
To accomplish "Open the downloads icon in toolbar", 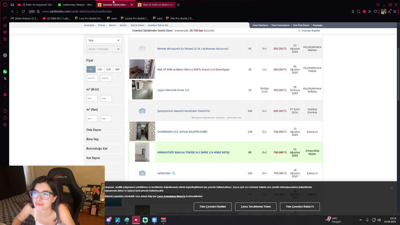I will pyautogui.click(x=389, y=12).
